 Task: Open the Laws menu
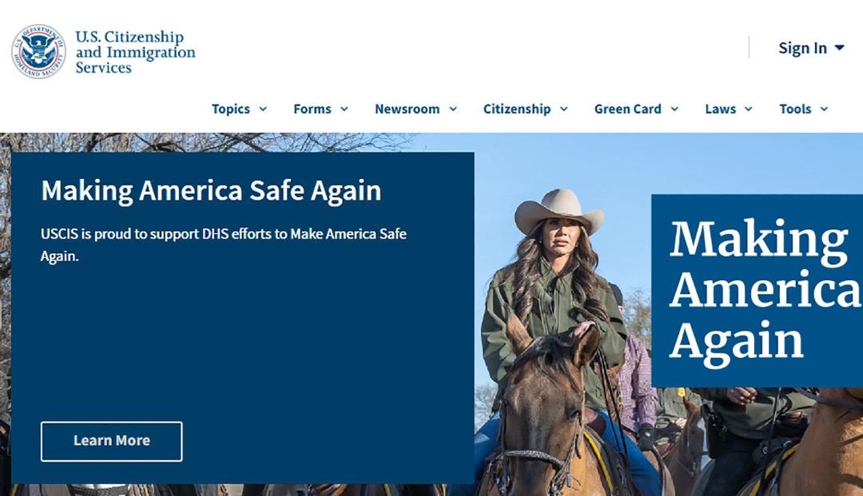point(721,109)
